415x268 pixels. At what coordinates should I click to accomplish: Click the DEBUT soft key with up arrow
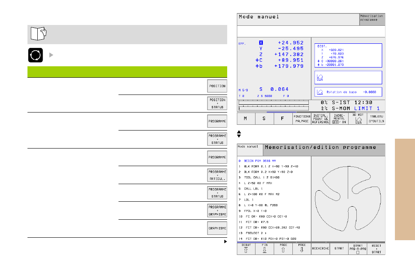[246, 249]
